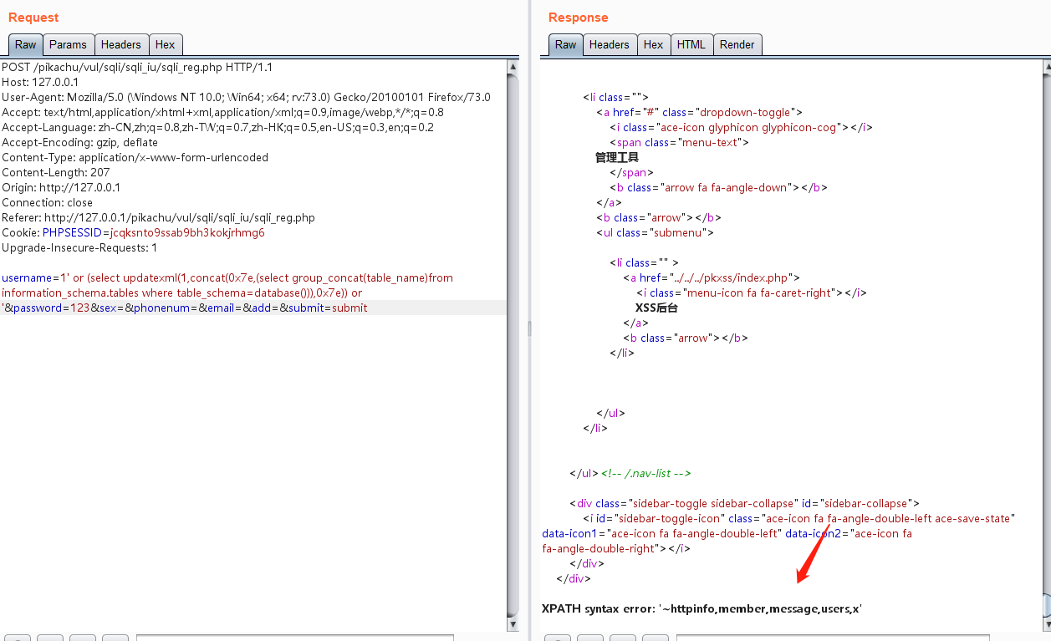1051x641 pixels.
Task: Click the Origin: http://127.0.0.1 line
Action: point(61,187)
